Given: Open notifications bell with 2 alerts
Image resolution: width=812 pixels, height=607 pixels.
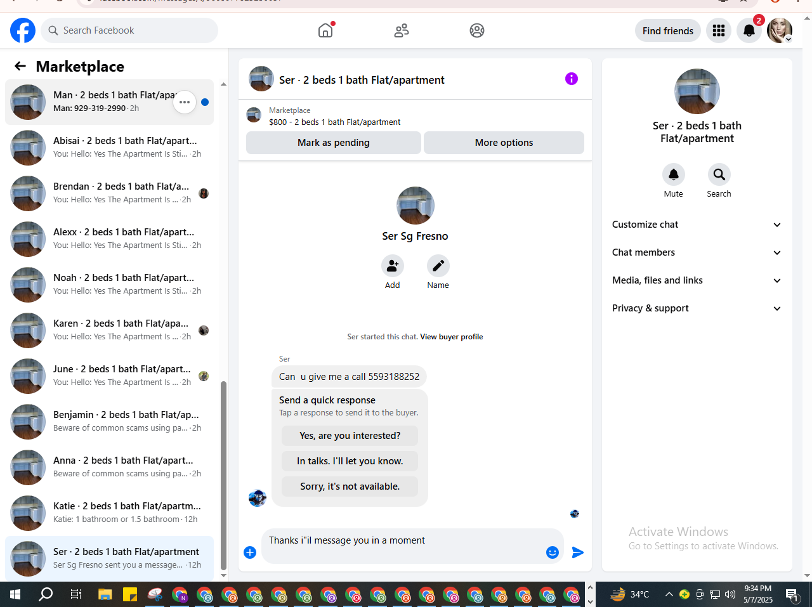Looking at the screenshot, I should [749, 30].
